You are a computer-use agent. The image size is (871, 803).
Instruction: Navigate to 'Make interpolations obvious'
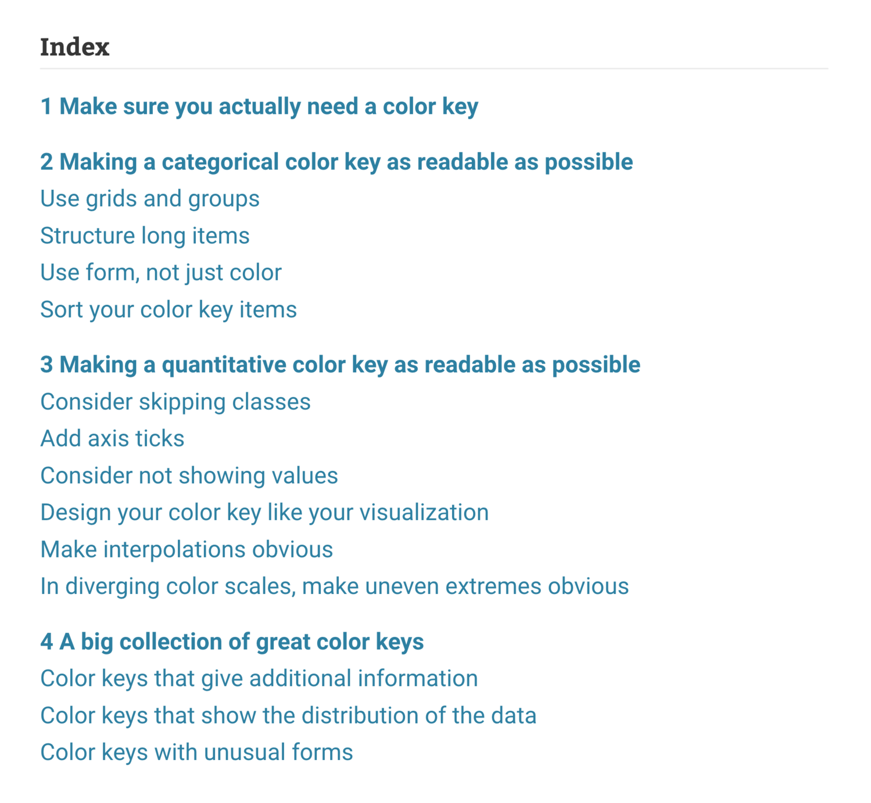[187, 549]
